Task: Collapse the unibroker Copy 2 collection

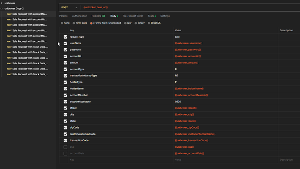Action: 2,9
